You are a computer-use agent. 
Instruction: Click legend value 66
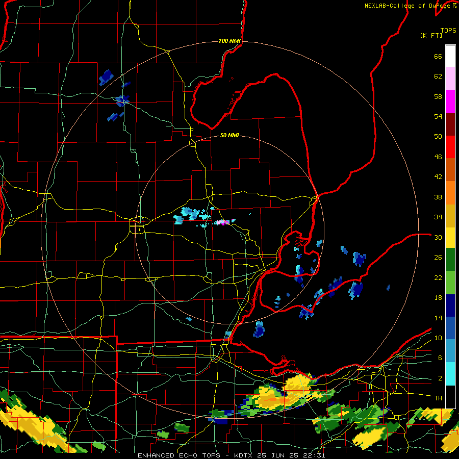pos(438,56)
